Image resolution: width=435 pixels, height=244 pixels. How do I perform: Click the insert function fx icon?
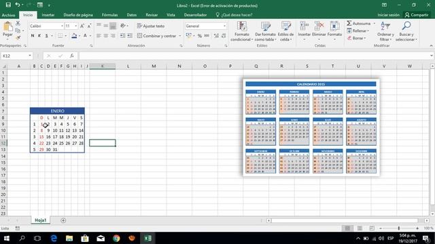coord(72,56)
